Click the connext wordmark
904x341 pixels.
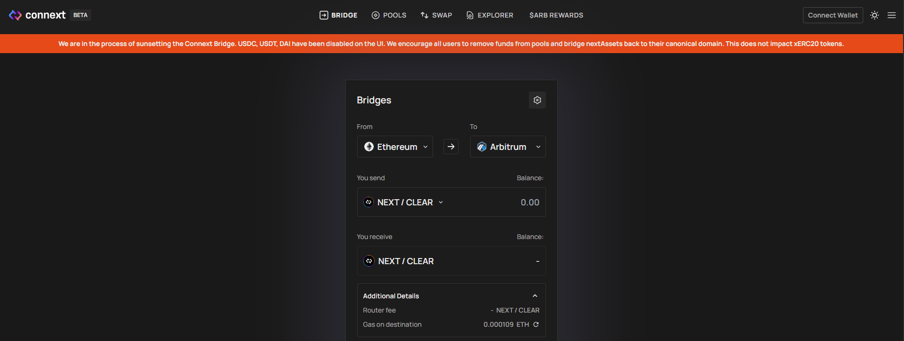[x=46, y=15]
